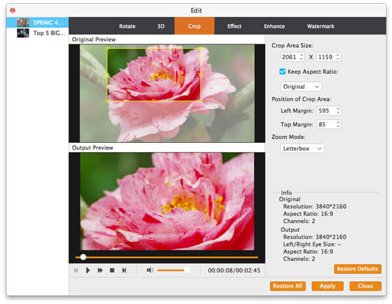Click the Top 5 BIG video thumbnail
The height and width of the screenshot is (304, 392).
click(x=23, y=33)
